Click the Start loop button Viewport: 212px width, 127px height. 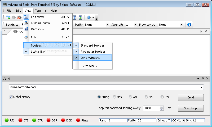pyautogui.click(x=191, y=108)
